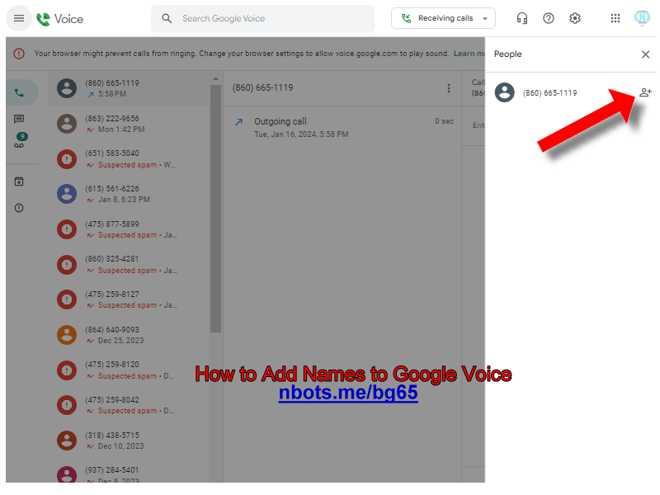Click the spam icon for (475) 259-8127

coord(67,299)
